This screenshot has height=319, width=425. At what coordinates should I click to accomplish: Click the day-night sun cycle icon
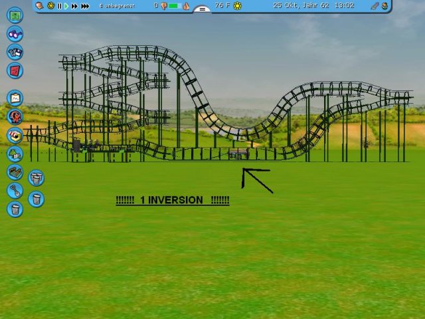50,5
